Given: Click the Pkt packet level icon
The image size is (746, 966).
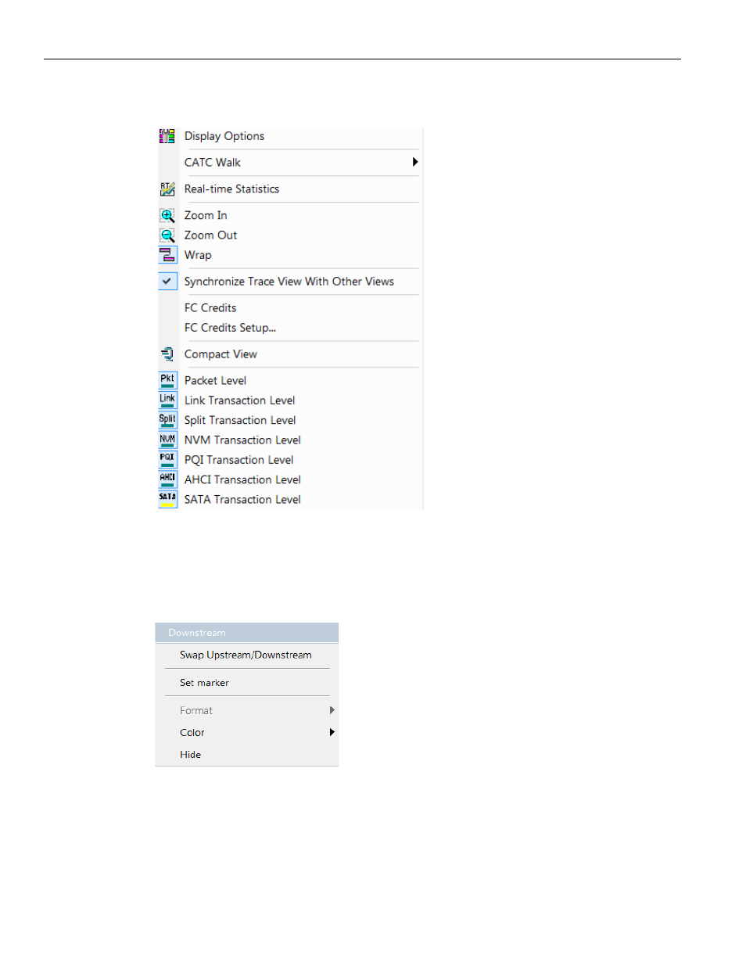Looking at the screenshot, I should (167, 381).
